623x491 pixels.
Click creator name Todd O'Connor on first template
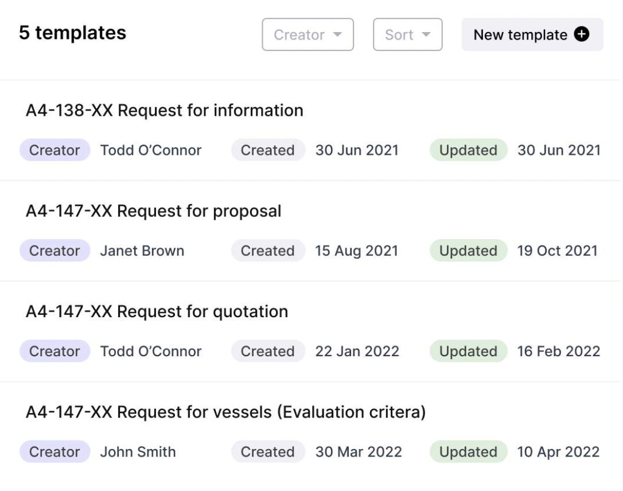[x=150, y=150]
